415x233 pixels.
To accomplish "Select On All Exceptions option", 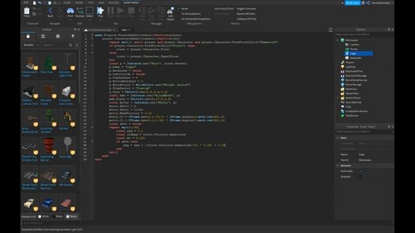I will tap(189, 14).
